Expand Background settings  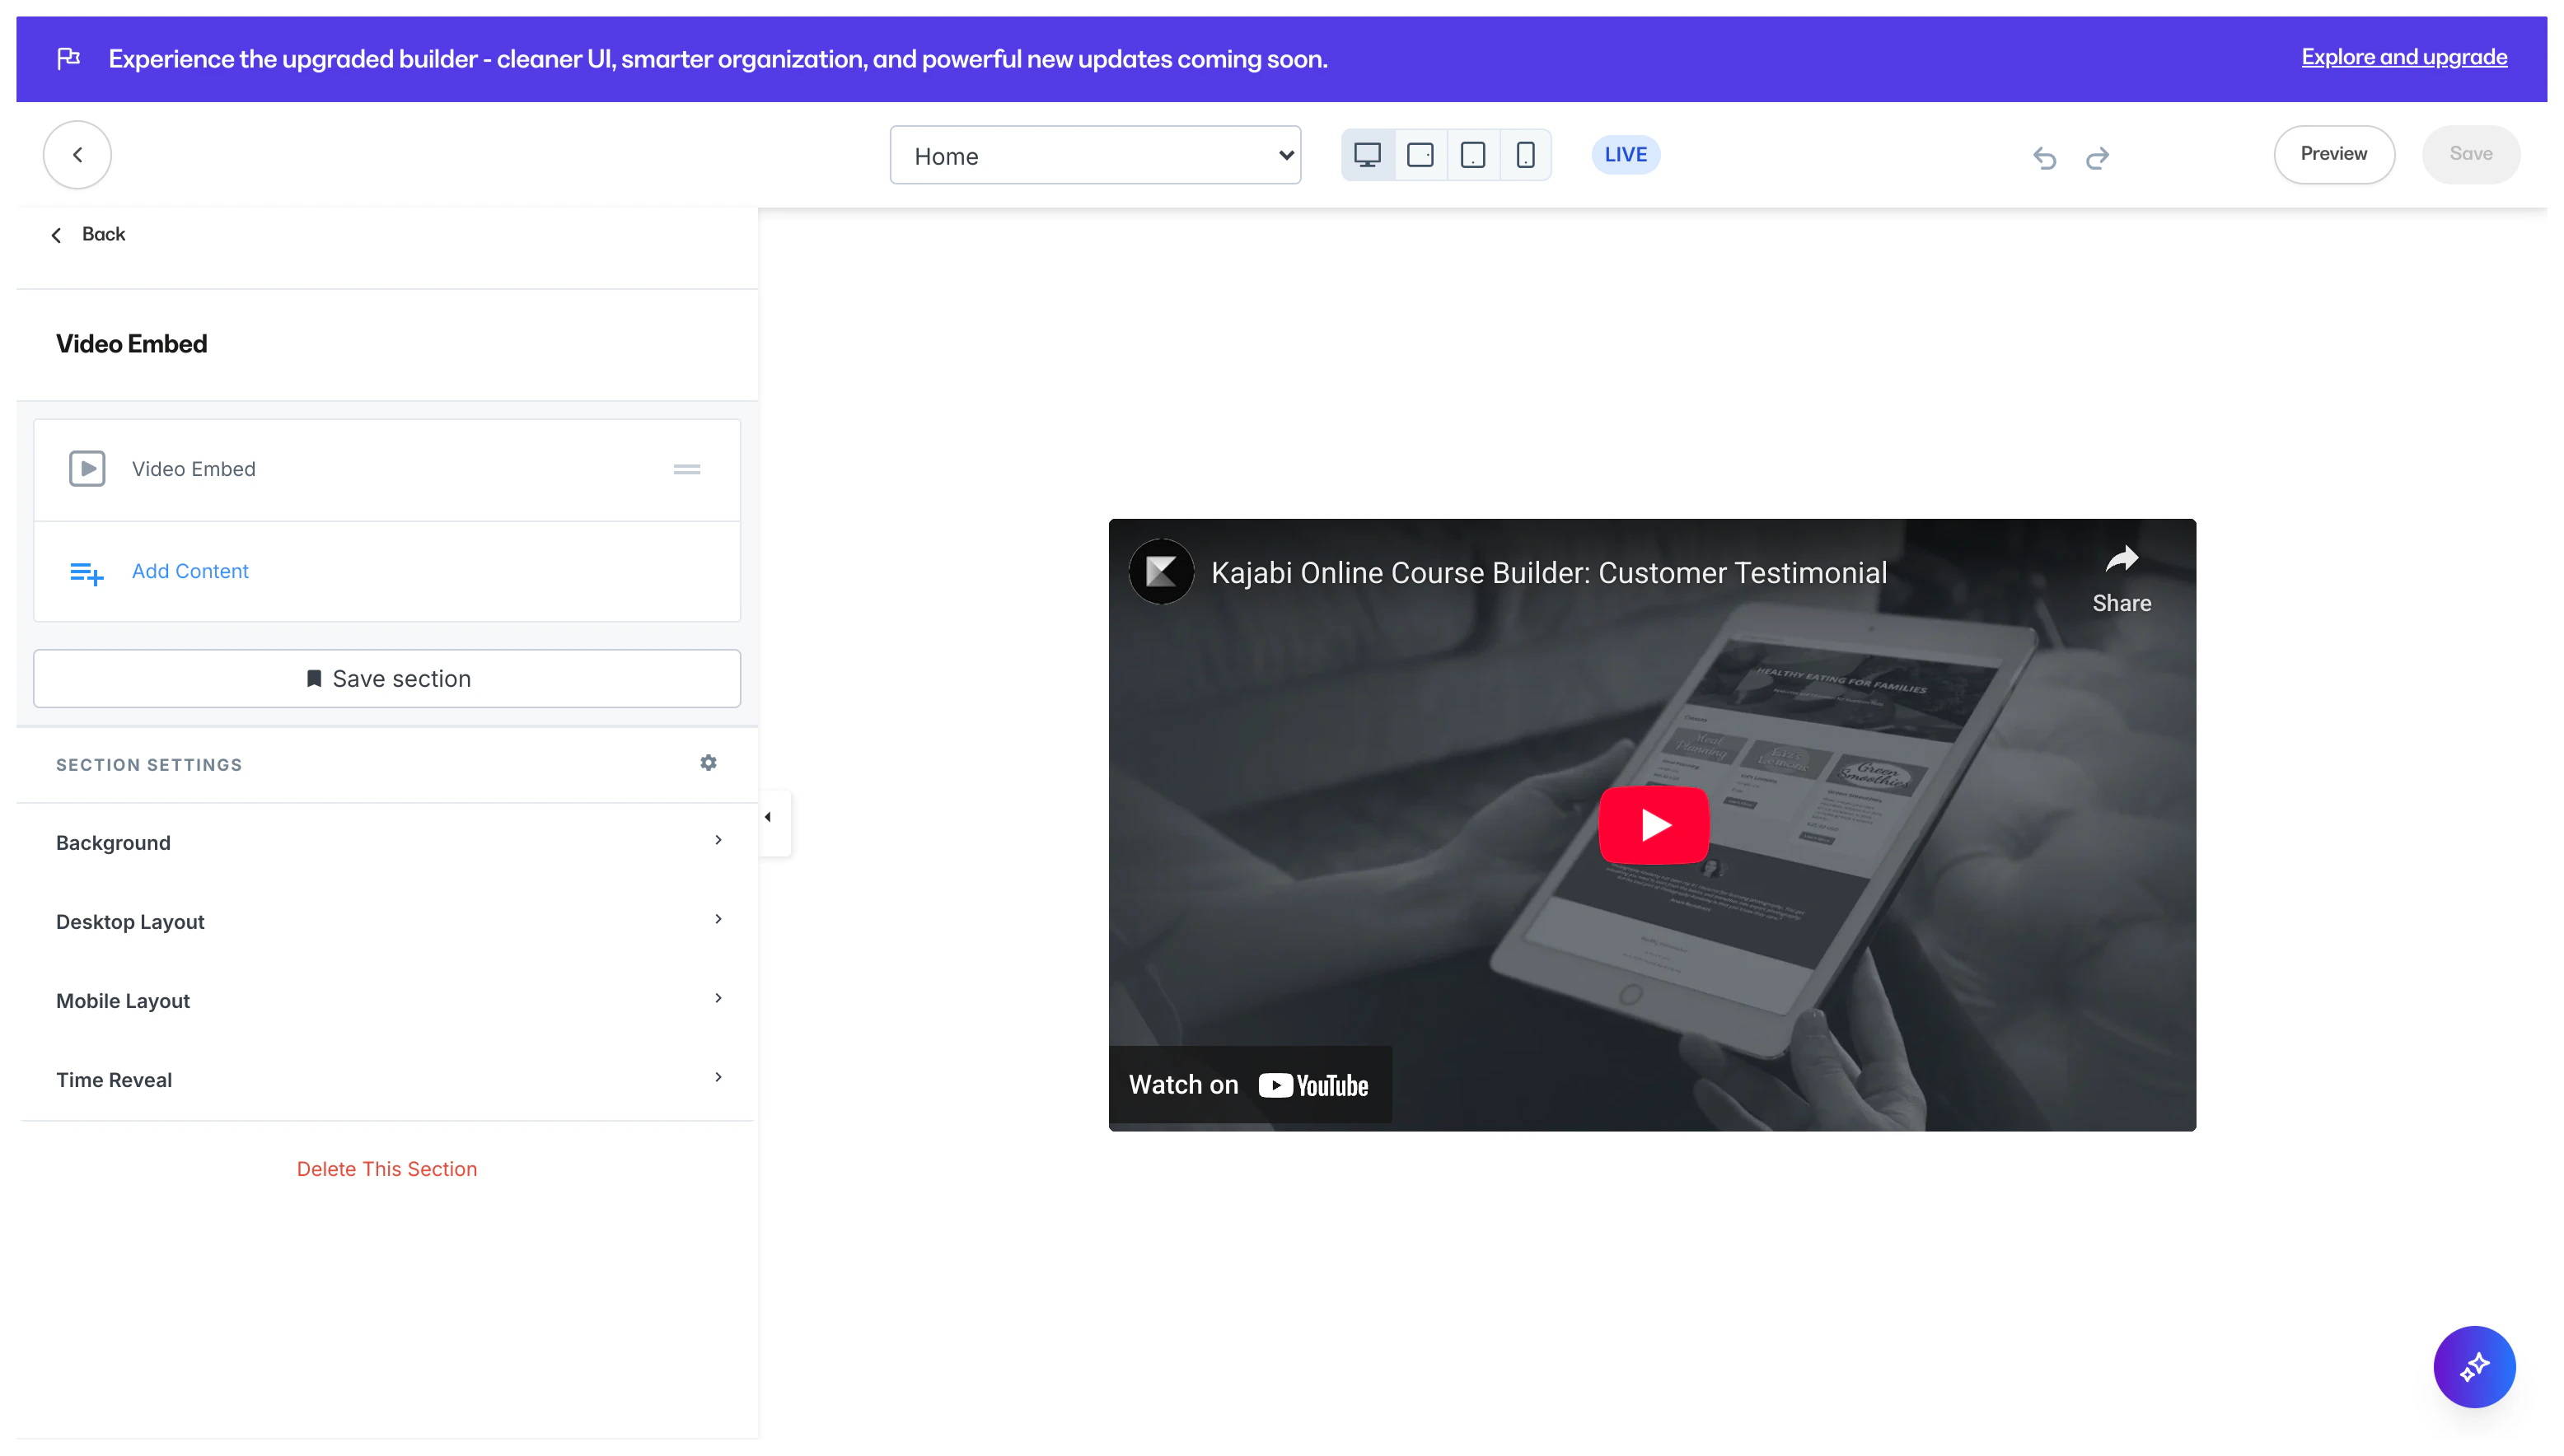[x=387, y=842]
